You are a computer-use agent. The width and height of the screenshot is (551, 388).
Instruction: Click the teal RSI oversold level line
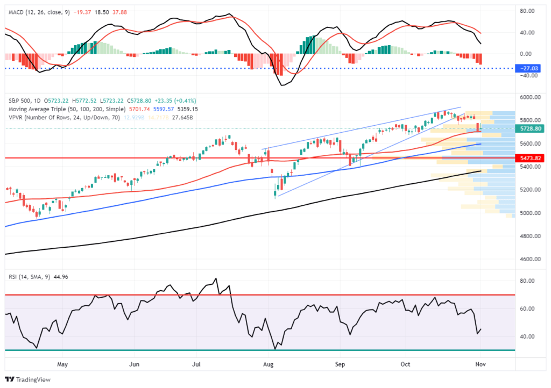pyautogui.click(x=161, y=349)
